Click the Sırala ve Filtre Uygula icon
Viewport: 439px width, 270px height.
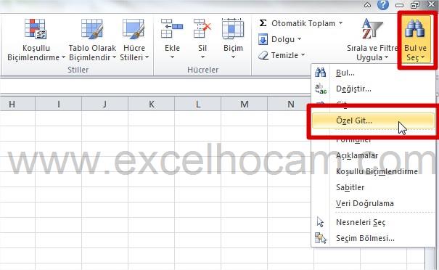372,28
